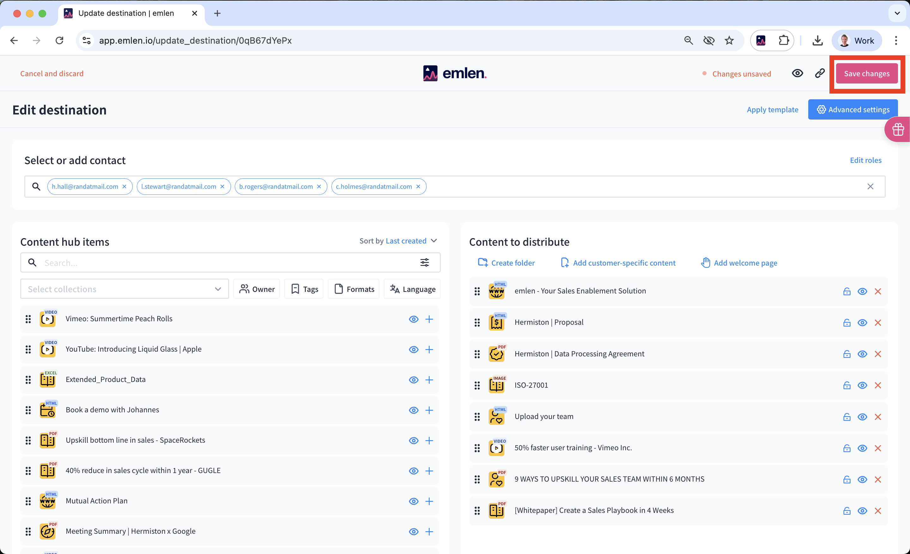Click the Save changes button
Image resolution: width=910 pixels, height=554 pixels.
pos(866,73)
